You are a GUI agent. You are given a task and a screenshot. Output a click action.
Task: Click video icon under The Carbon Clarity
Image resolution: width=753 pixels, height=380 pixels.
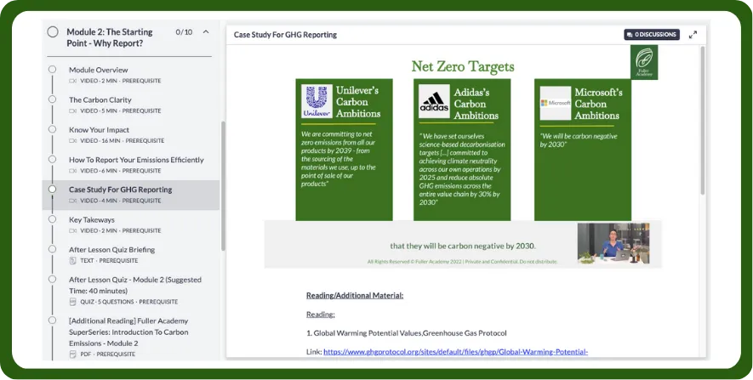(x=73, y=111)
